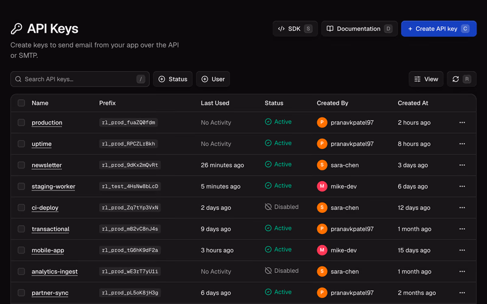The height and width of the screenshot is (304, 487).
Task: Open more options for analytics-ingest row
Action: (462, 271)
